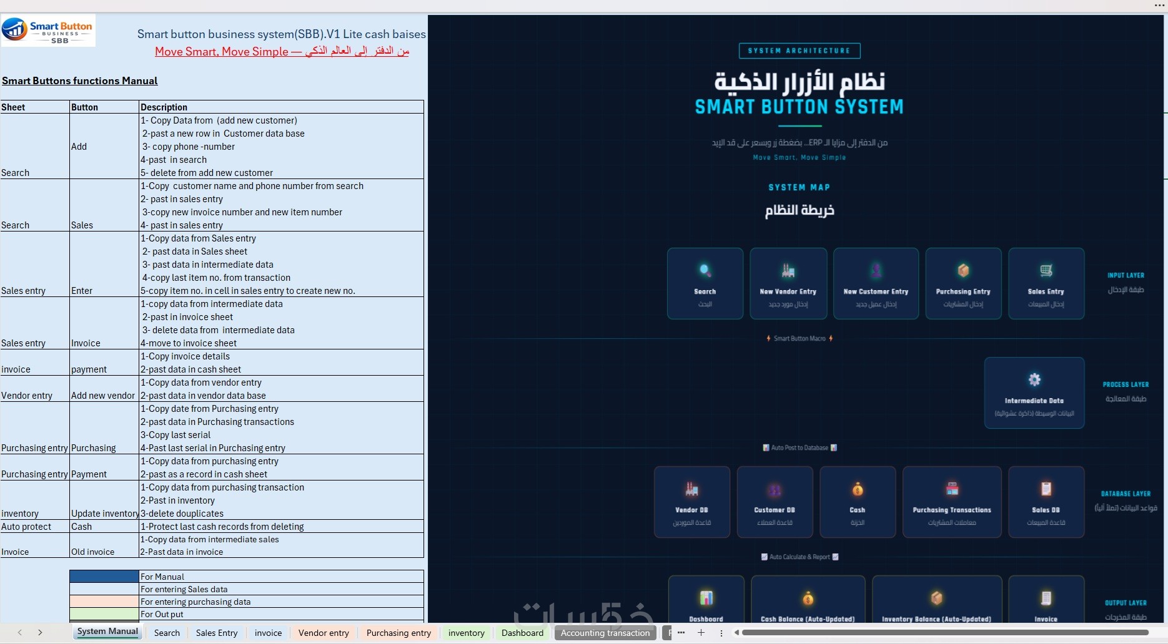Go to the next sheet with the right arrow
The height and width of the screenshot is (644, 1168).
click(40, 633)
